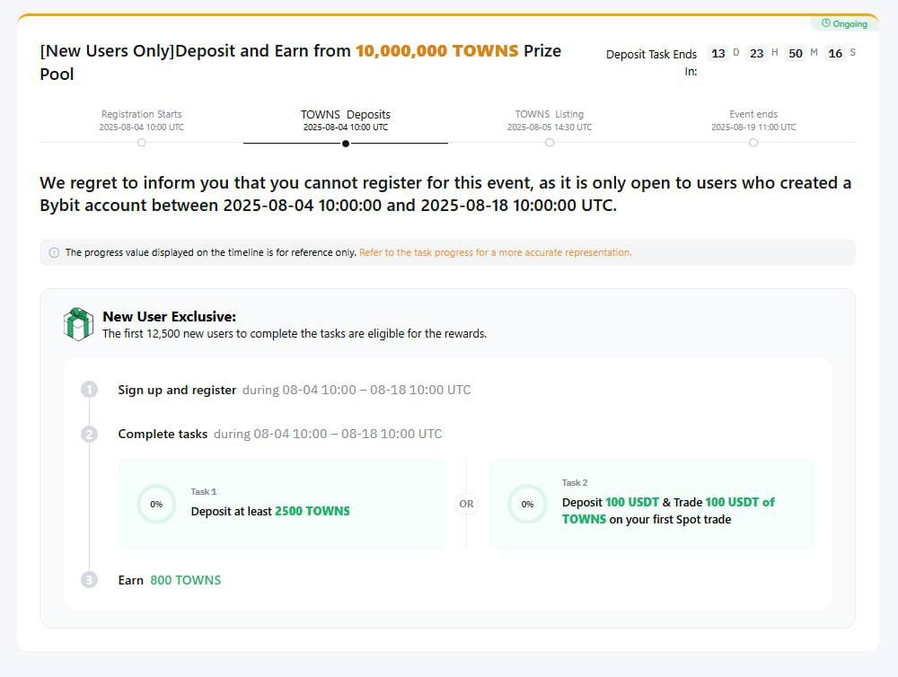This screenshot has width=898, height=677.
Task: Click the sign-up period "08-04 10:00 – 08-18 10:00 UTC"
Action: click(377, 390)
